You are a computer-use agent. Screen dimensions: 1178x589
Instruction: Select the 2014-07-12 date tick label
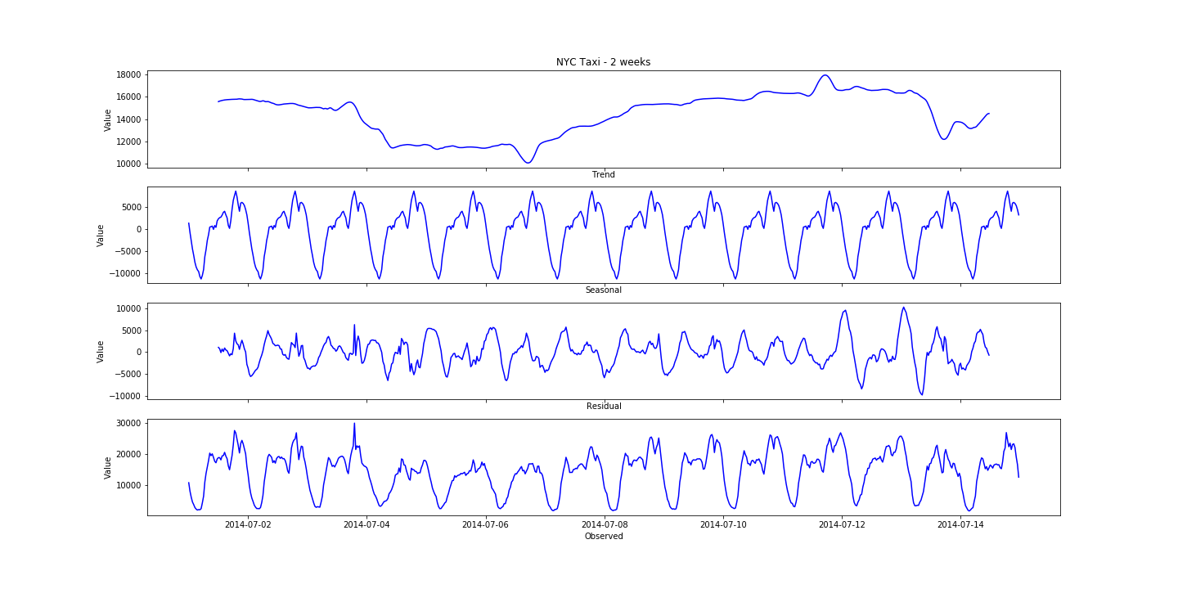[842, 525]
